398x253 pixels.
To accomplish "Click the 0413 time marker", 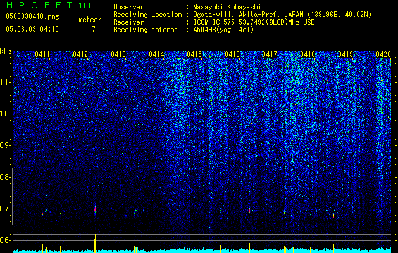I will [118, 54].
